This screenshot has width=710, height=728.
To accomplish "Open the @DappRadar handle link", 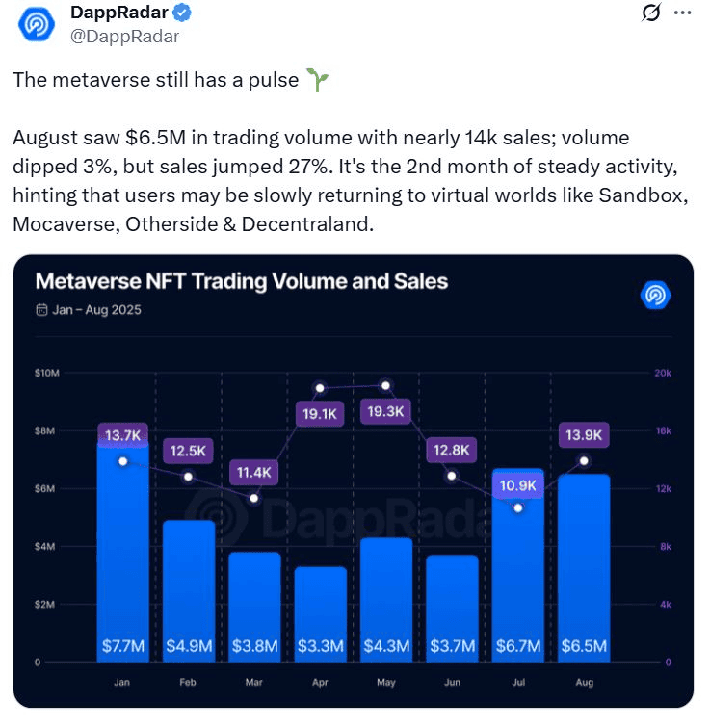I will [125, 37].
